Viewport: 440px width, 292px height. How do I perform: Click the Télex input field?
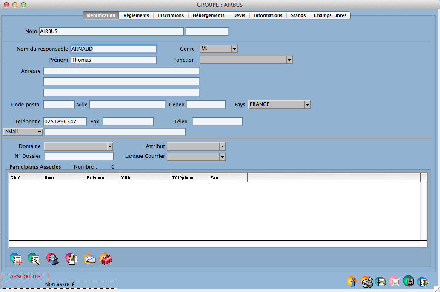pyautogui.click(x=217, y=122)
